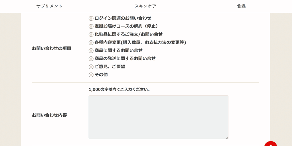Choose 商品の発送に関するお問い合せ radio option
This screenshot has height=146, width=292.
coord(91,59)
